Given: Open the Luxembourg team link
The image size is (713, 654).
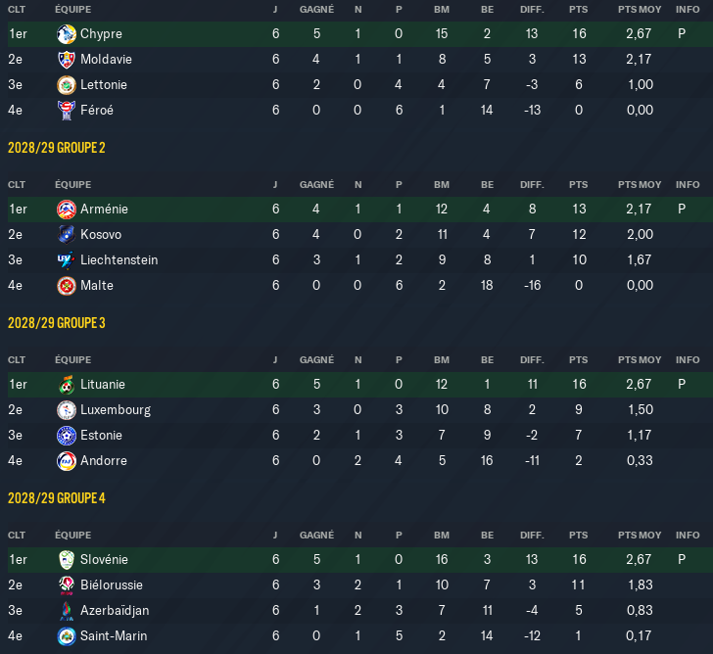Looking at the screenshot, I should pos(116,410).
